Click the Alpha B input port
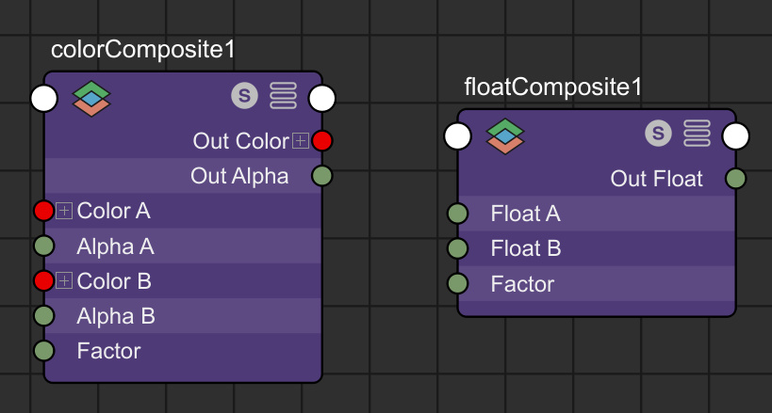 [43, 316]
